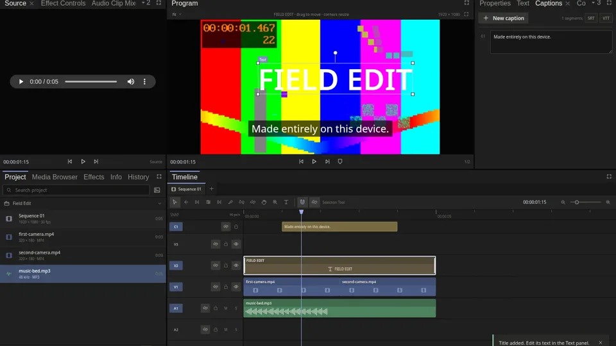
Task: Toggle sync lock on track C1
Action: click(x=225, y=226)
